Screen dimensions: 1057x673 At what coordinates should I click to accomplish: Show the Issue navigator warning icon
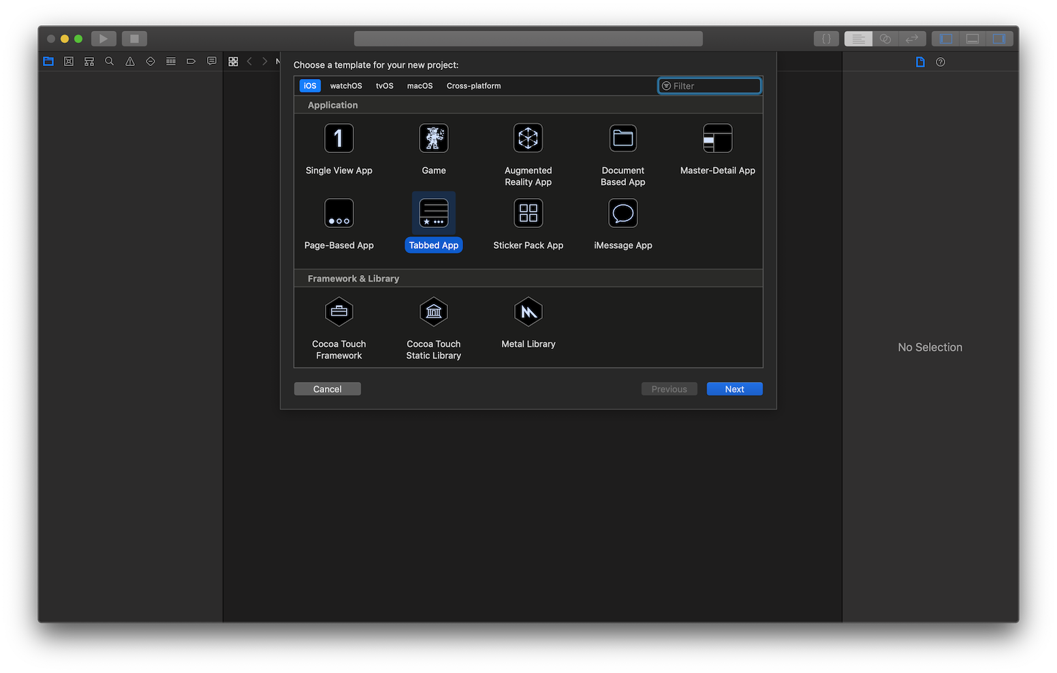pos(130,61)
